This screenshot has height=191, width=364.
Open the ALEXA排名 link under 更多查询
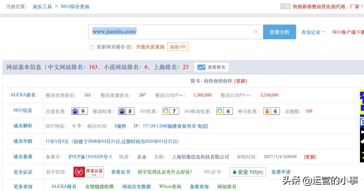(64, 187)
